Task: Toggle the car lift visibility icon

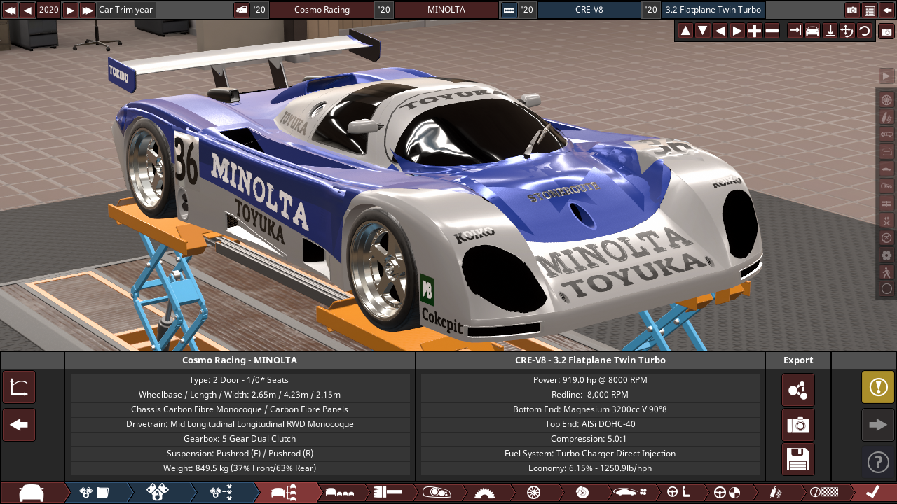Action: tap(886, 220)
